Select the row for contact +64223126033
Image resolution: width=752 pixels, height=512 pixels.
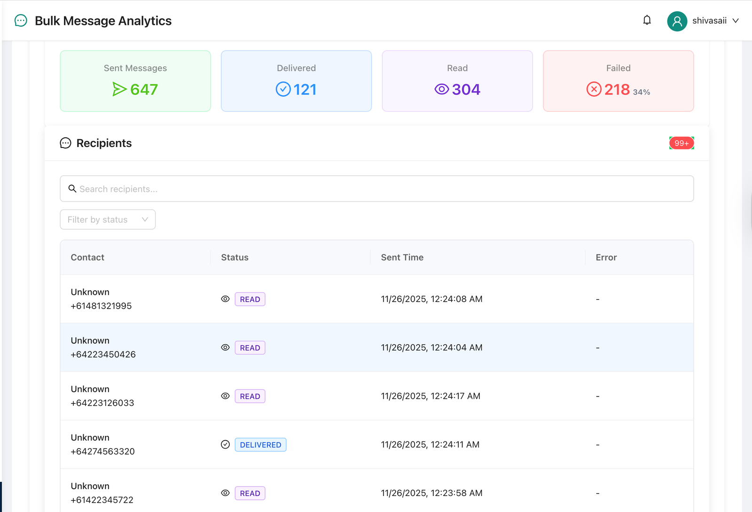click(376, 396)
